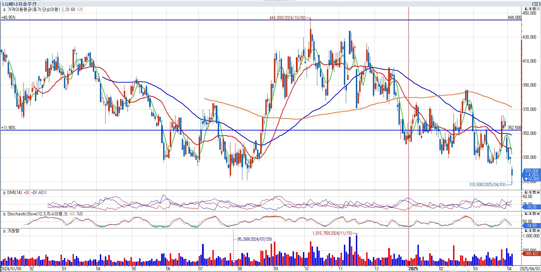
Task: Click the gray marker beside DMI(14) label
Action: pyautogui.click(x=4, y=193)
